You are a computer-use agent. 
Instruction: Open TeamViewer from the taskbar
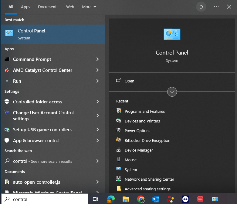185,199
